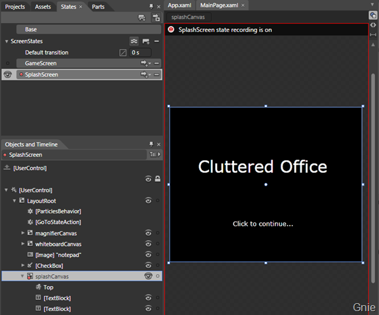Lock the splashCanvas element

pyautogui.click(x=157, y=276)
